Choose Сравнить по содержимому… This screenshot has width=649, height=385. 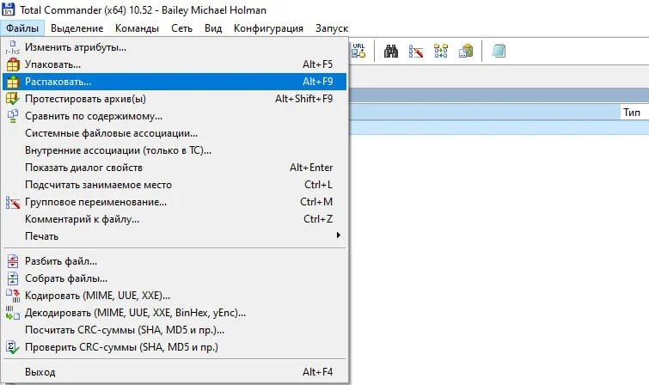coord(174,116)
